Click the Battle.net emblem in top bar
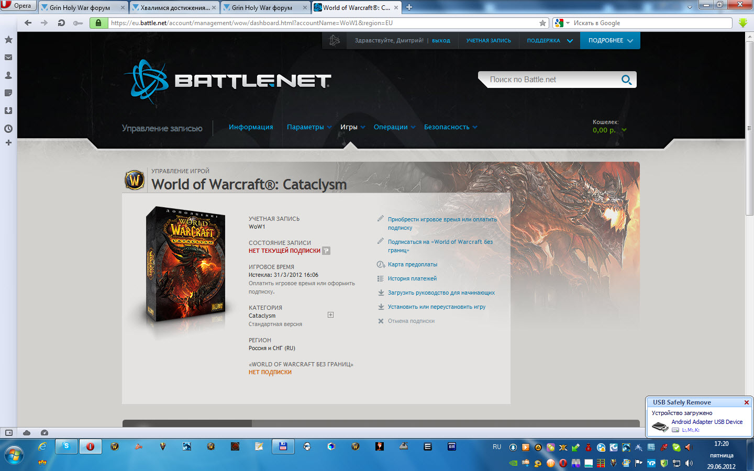754x471 pixels. click(x=334, y=40)
